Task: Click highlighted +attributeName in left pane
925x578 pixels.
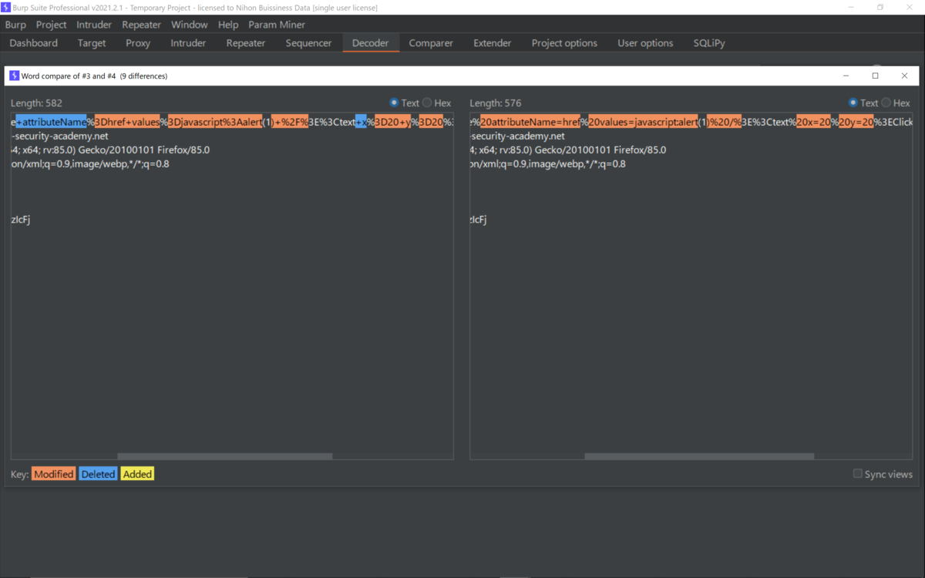Action: [51, 122]
